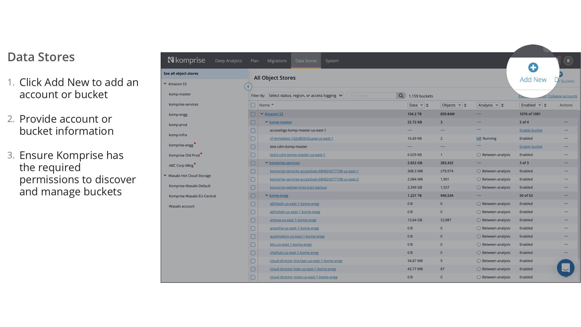Collapse Amazon S3 in the sidebar tree
Viewport: 581px width, 327px height.
point(165,84)
